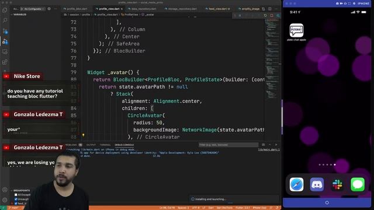Click the home button below iPhone screen
The width and height of the screenshot is (374, 210).
[327, 202]
